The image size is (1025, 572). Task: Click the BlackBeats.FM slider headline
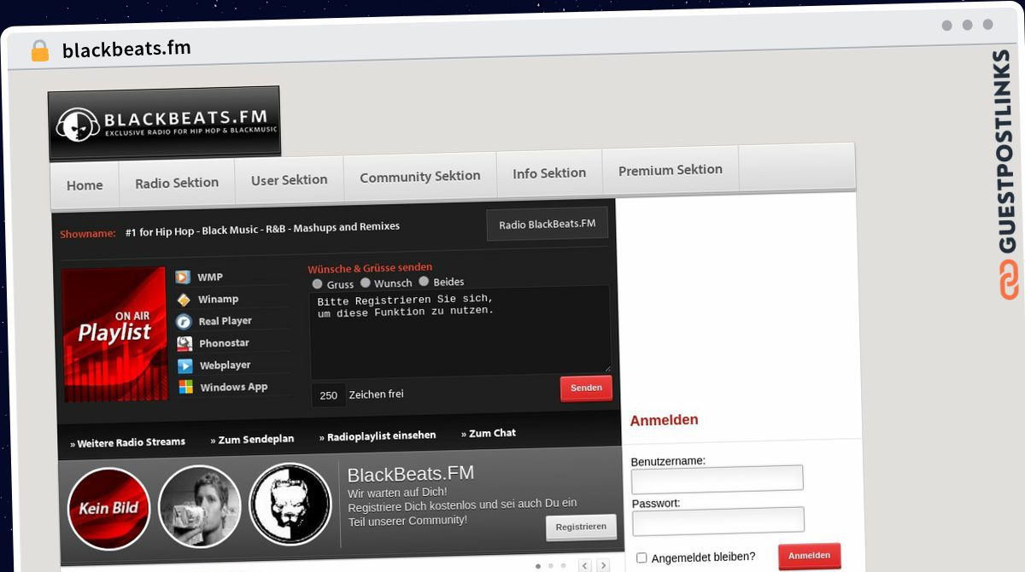coord(411,474)
